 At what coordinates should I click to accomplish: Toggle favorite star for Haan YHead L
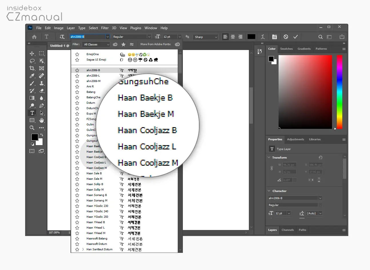pos(77,228)
